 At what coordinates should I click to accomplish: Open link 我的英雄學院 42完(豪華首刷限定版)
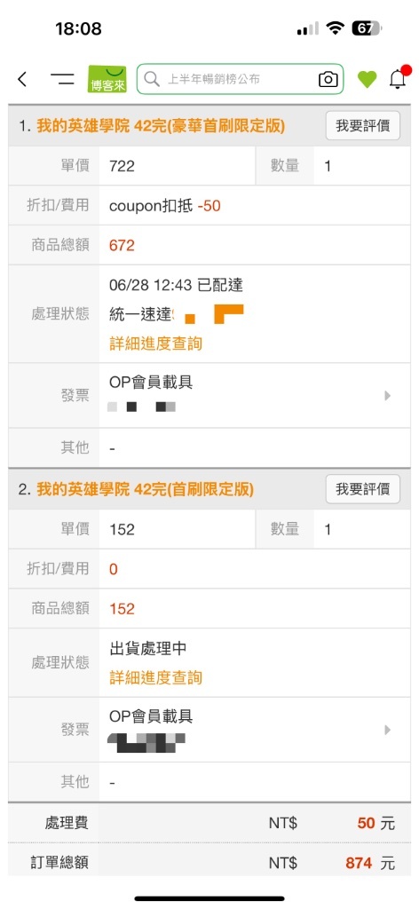pyautogui.click(x=161, y=126)
